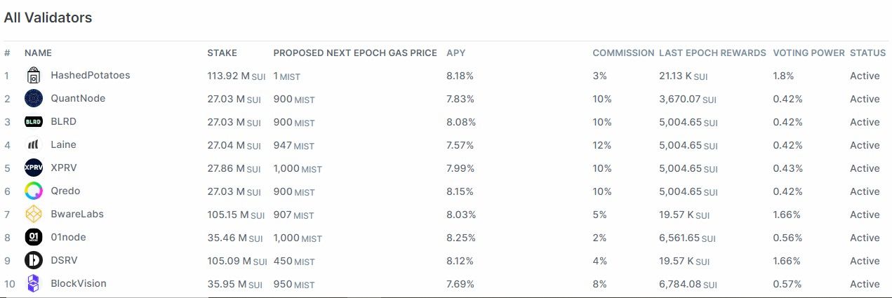Click the QuantNode validator logo

34,98
